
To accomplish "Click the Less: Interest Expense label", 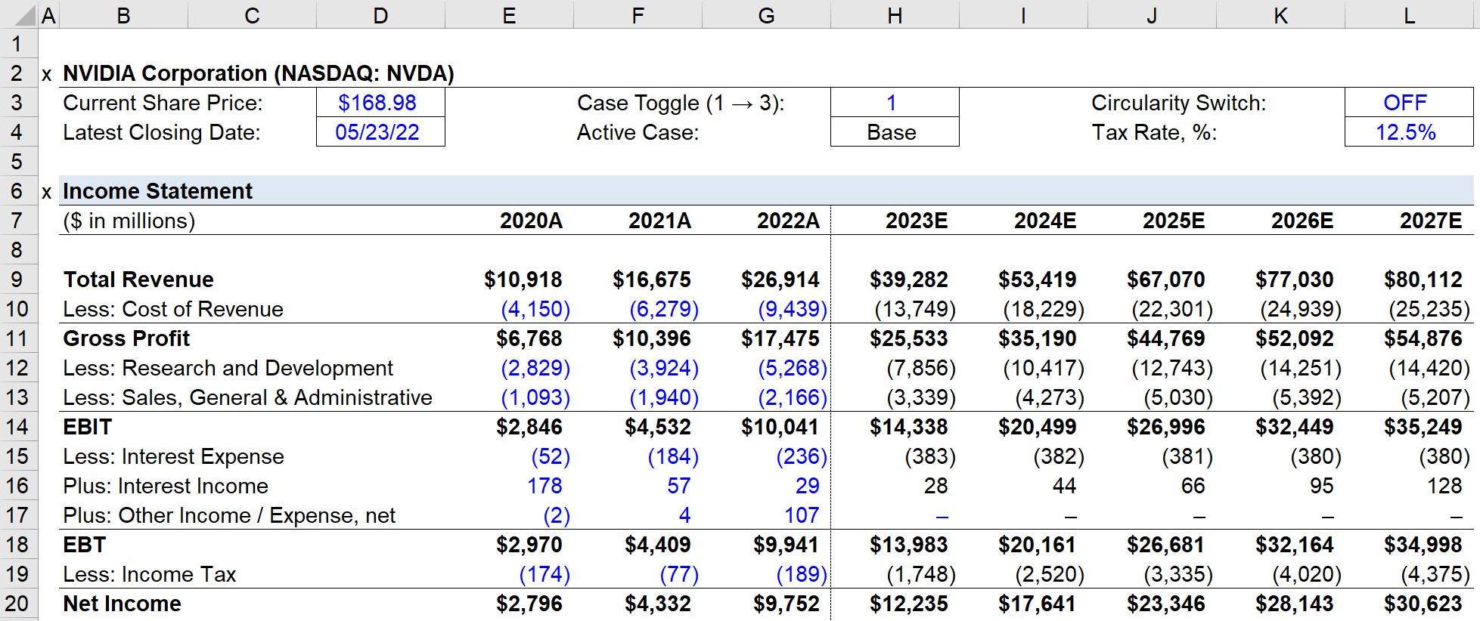I will click(x=173, y=456).
